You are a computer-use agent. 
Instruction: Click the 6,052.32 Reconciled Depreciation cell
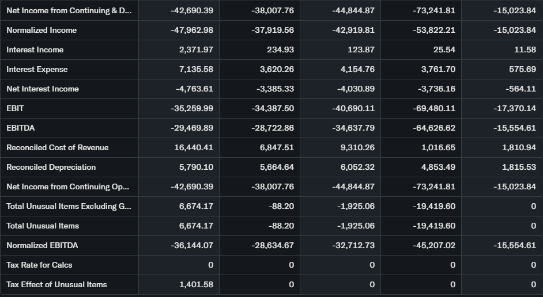coord(357,167)
